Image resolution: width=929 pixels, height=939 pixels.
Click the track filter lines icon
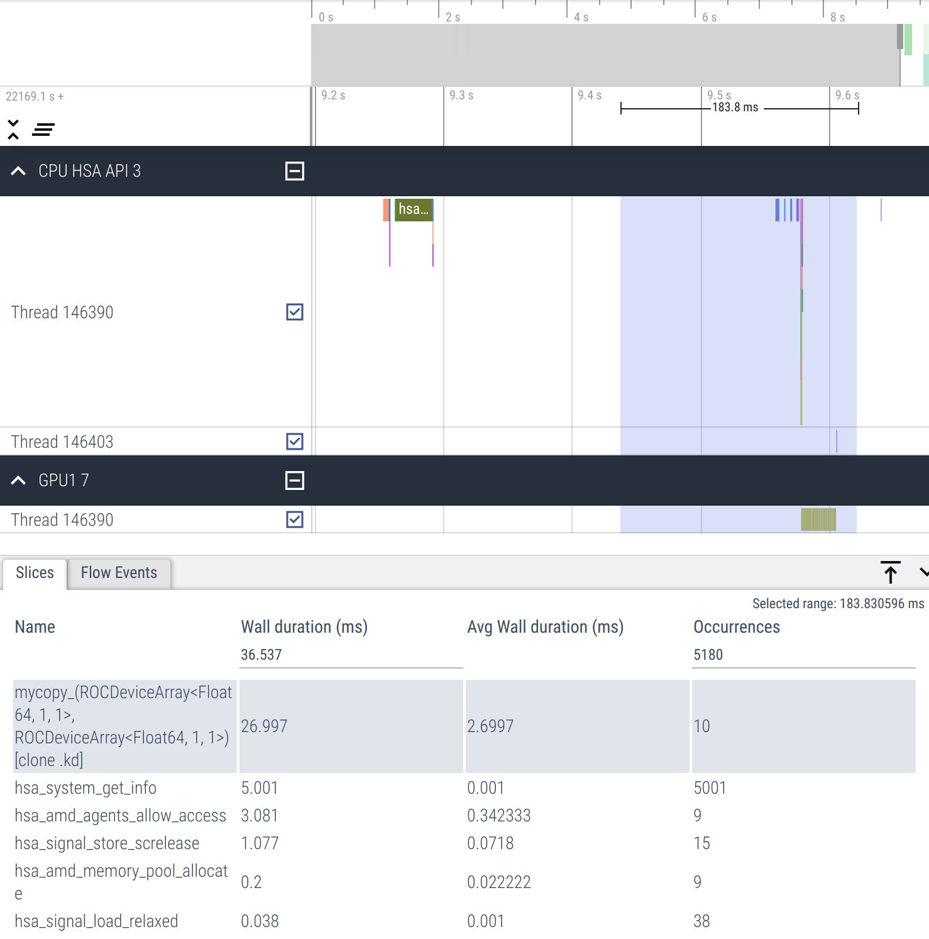pyautogui.click(x=43, y=130)
